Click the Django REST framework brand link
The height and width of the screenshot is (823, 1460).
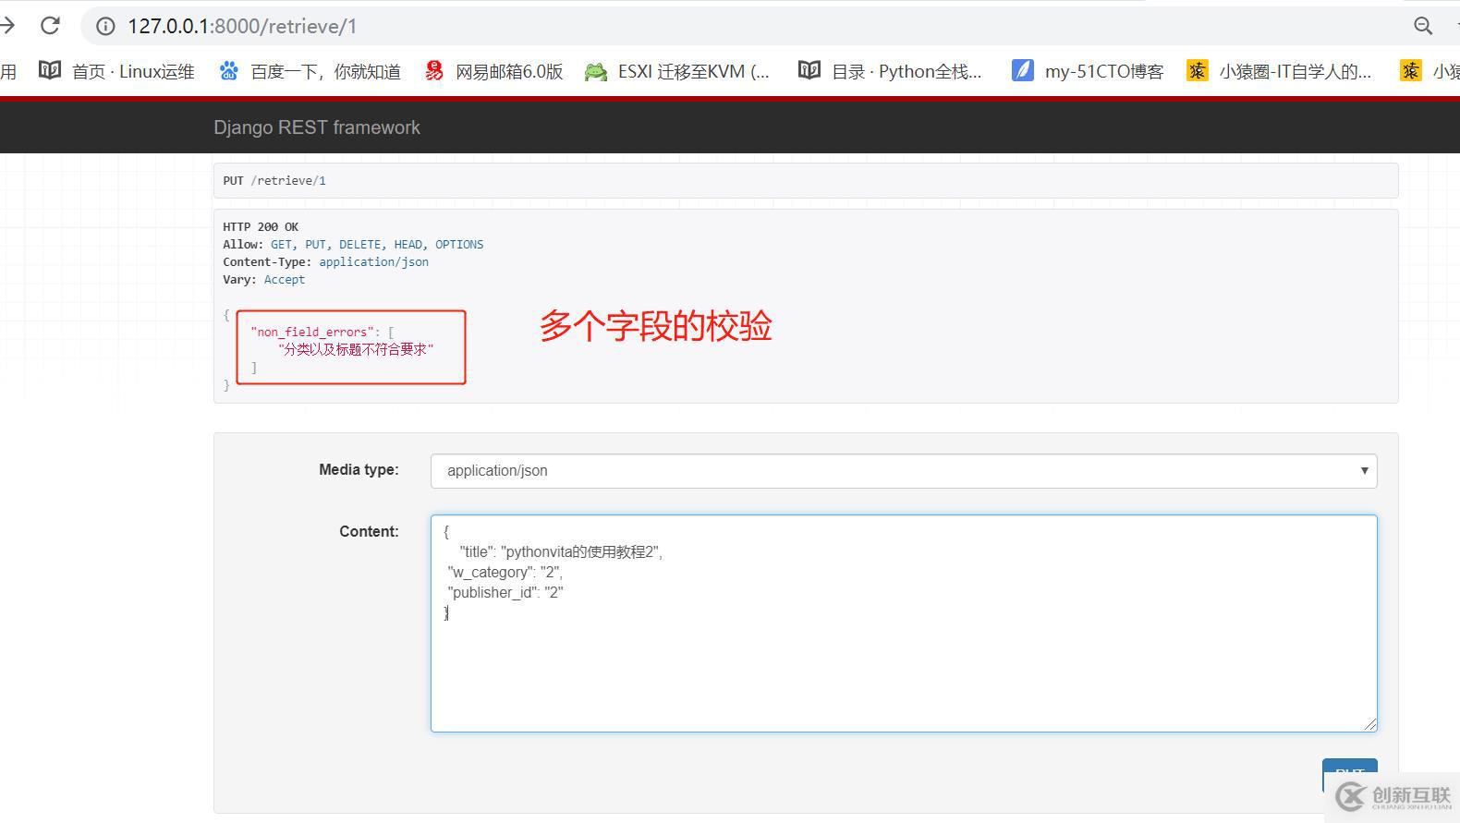(317, 127)
